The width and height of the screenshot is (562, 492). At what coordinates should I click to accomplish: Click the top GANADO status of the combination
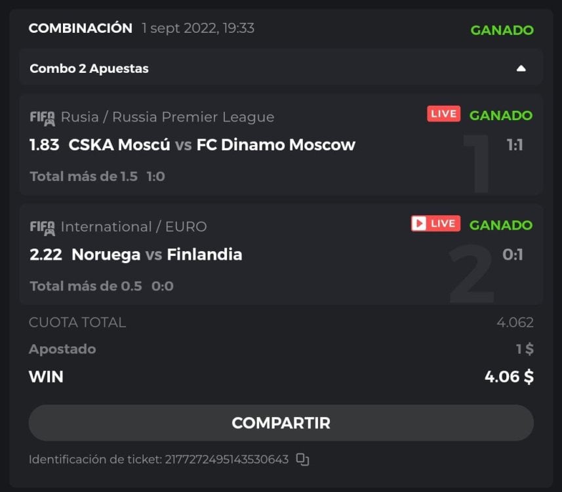pyautogui.click(x=502, y=30)
